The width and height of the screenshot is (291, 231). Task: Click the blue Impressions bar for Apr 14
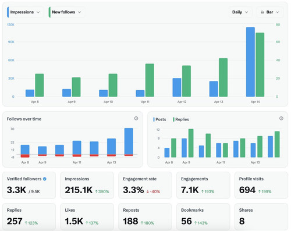tap(250, 62)
